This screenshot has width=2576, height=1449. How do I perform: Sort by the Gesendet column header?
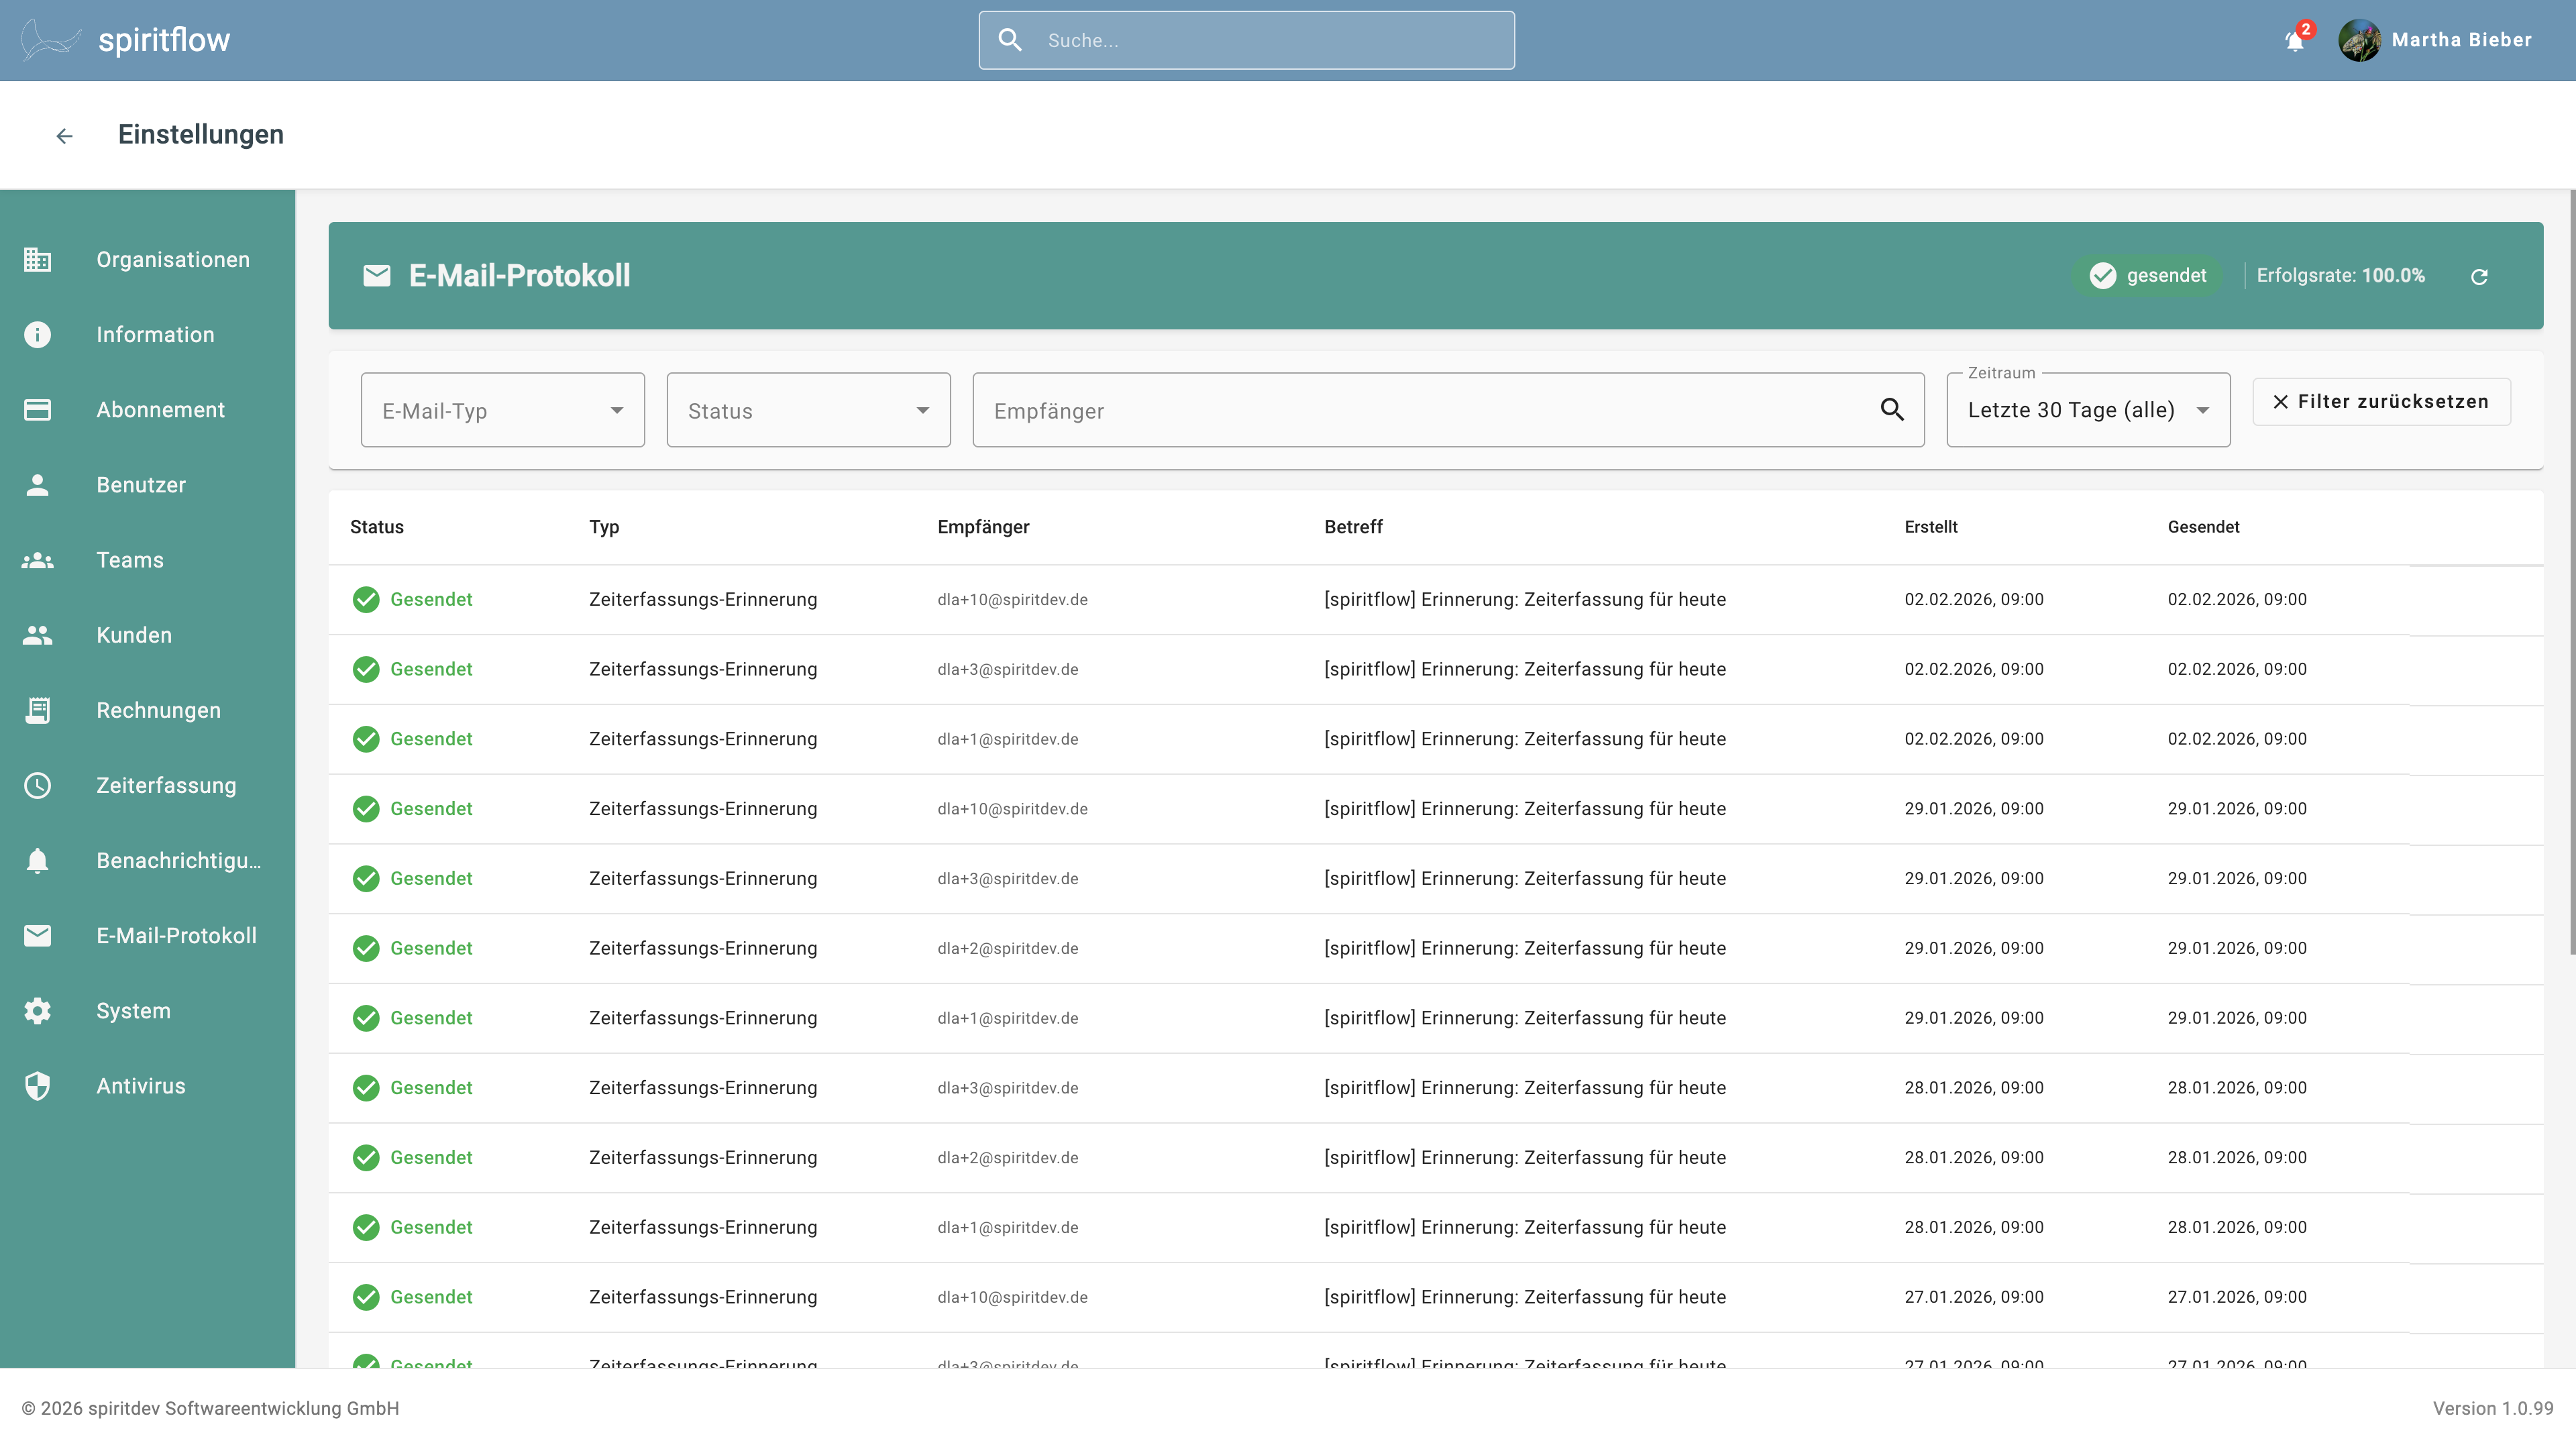click(x=2203, y=527)
